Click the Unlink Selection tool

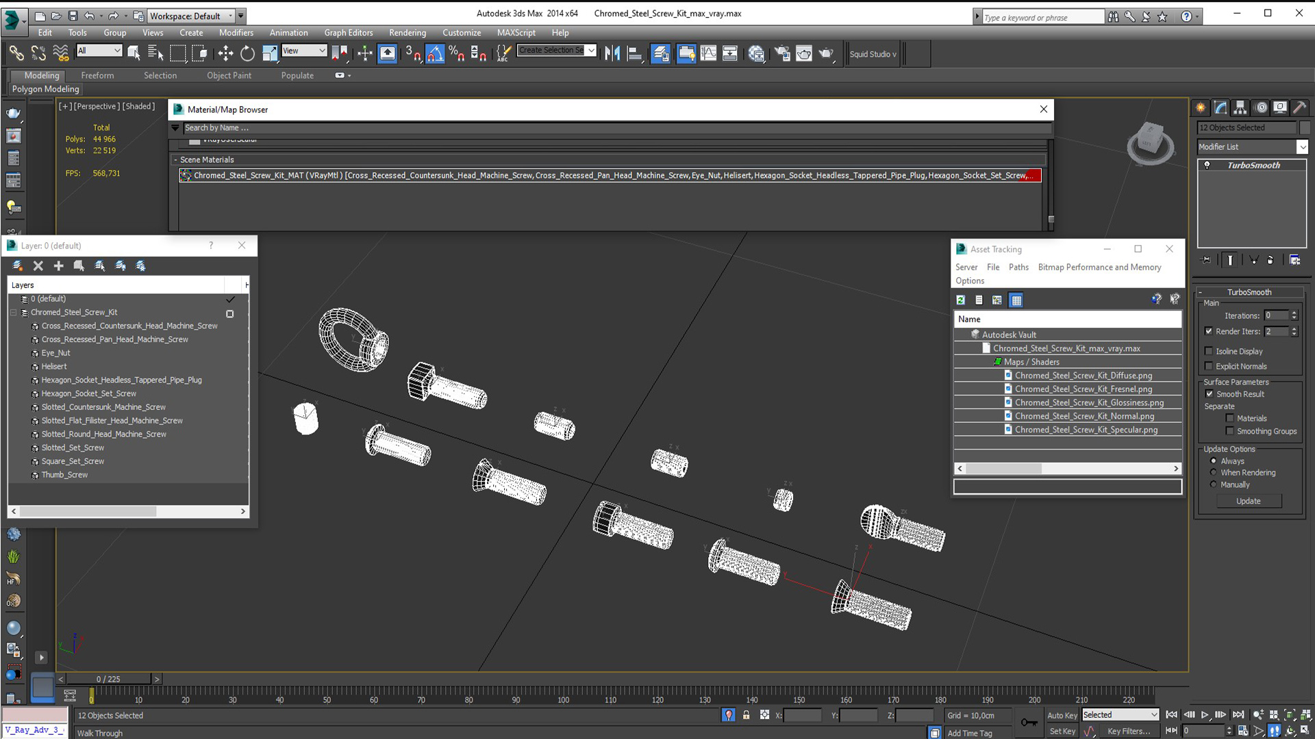point(38,53)
